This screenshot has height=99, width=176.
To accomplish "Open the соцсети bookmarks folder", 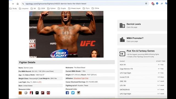I will 24,9.
